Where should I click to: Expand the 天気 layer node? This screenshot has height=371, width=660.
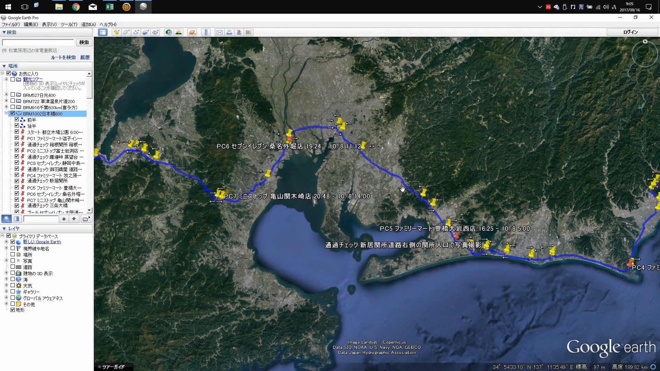(6, 285)
